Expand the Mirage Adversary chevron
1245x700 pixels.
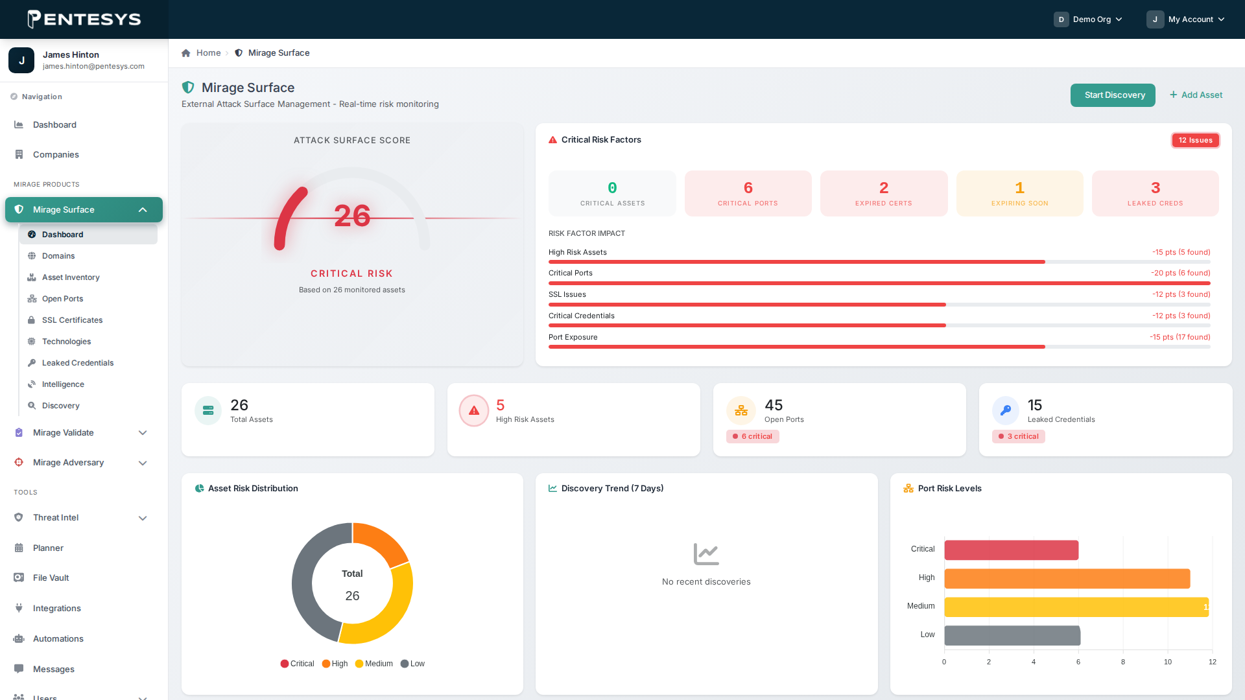click(x=143, y=463)
